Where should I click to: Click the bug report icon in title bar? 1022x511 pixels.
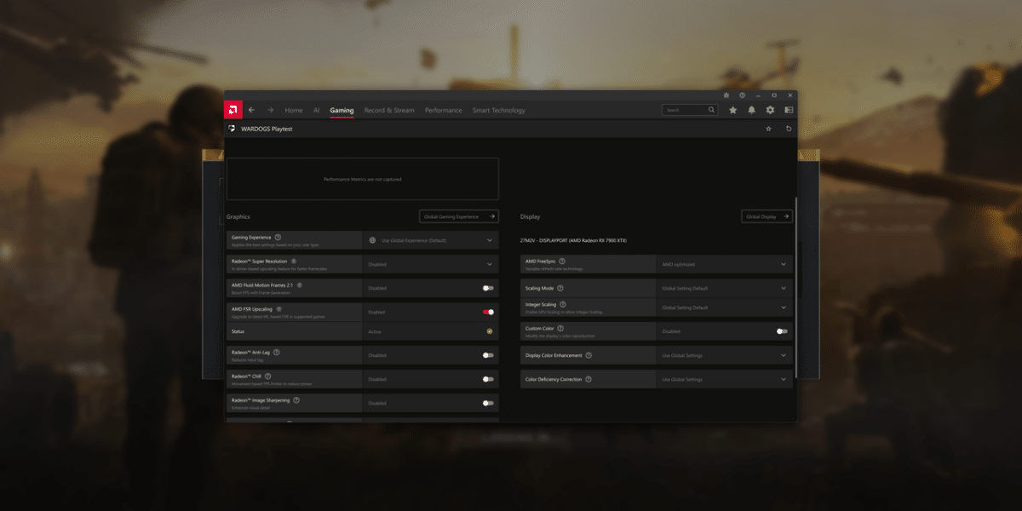coord(726,95)
